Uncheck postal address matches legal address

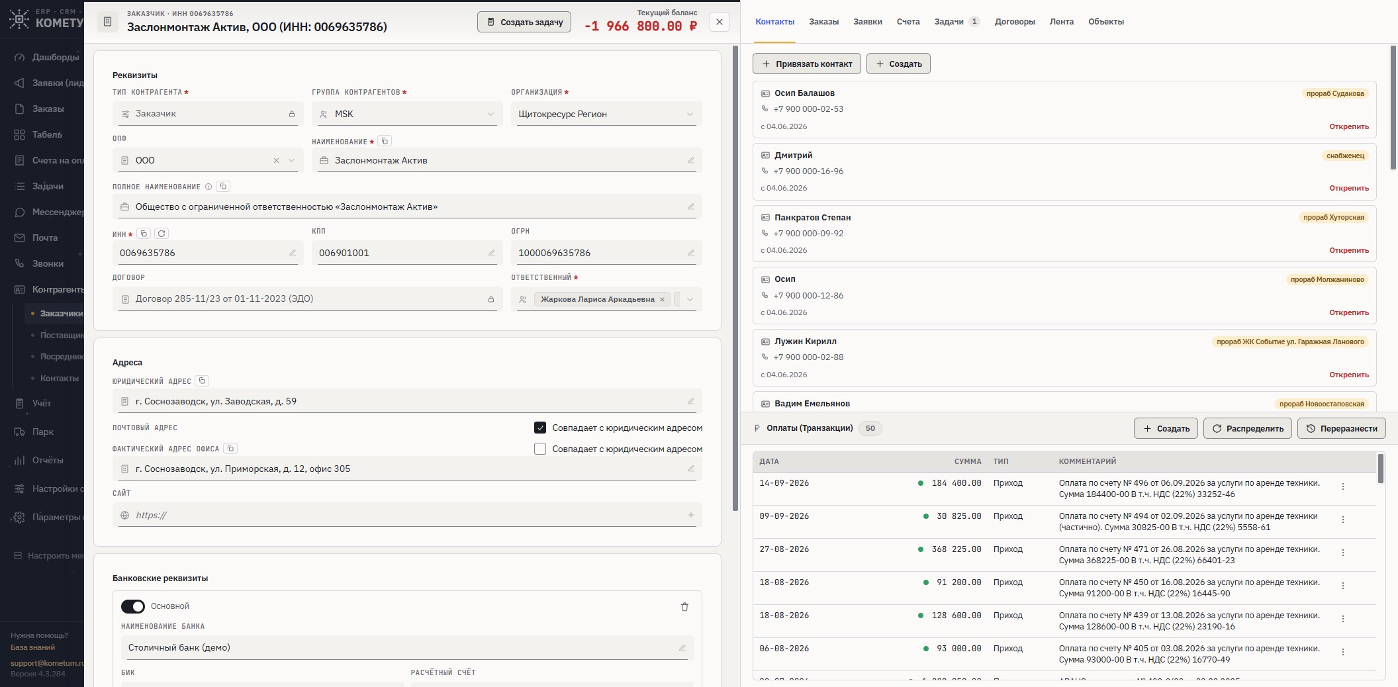click(x=540, y=428)
